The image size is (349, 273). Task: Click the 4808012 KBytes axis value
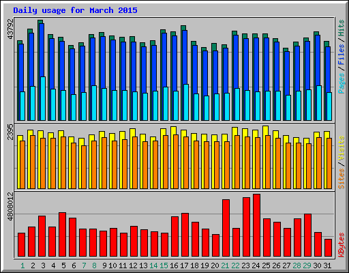coord(11,207)
